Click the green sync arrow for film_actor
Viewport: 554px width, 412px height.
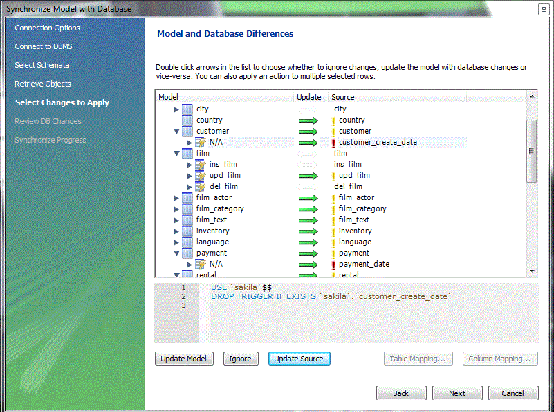tap(308, 197)
